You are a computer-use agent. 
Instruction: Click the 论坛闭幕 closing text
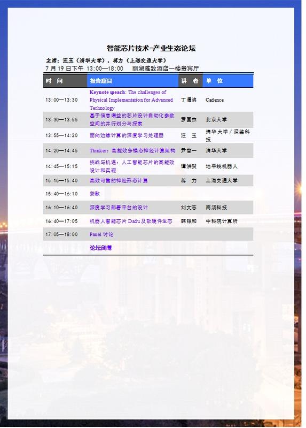(x=101, y=248)
